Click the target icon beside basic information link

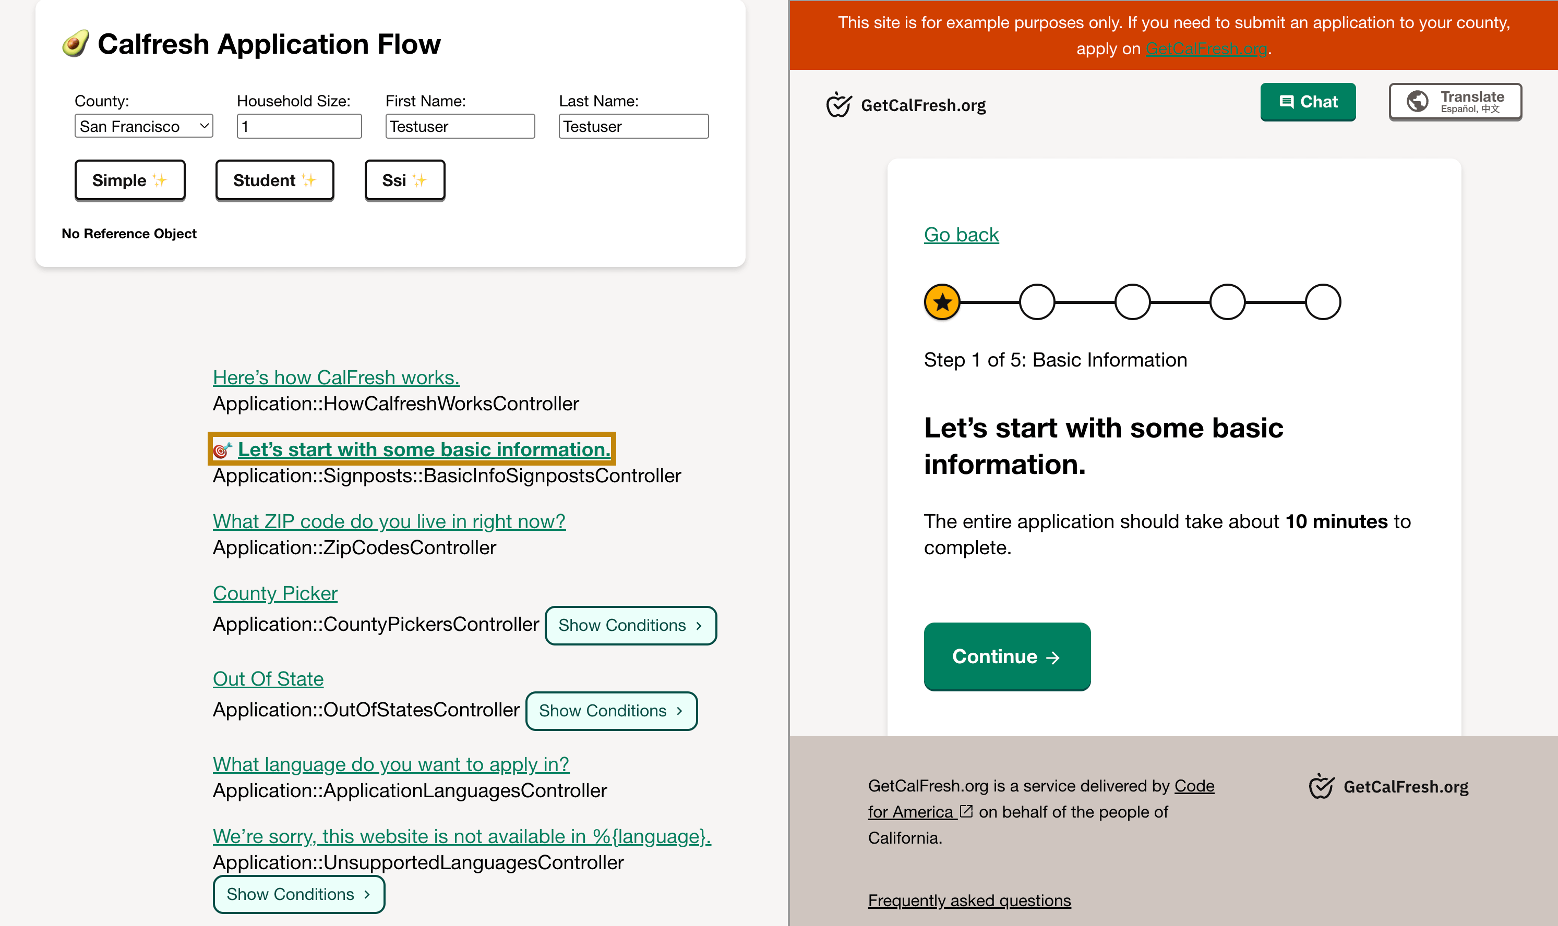pyautogui.click(x=222, y=450)
